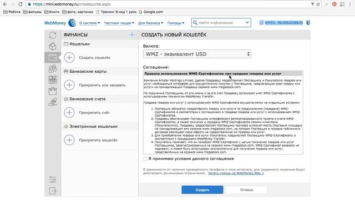Open фильмы bookmarks folder
Viewport: 355px width, 200px height.
tap(32, 12)
